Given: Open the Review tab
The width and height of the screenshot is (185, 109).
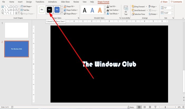Looking at the screenshot, I should click(x=76, y=2).
